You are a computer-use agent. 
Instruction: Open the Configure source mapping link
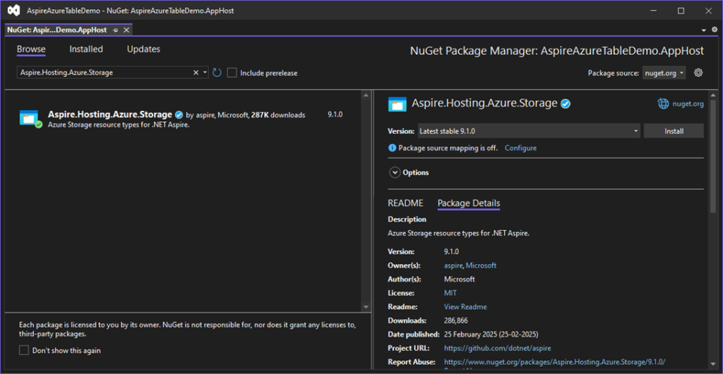[520, 148]
